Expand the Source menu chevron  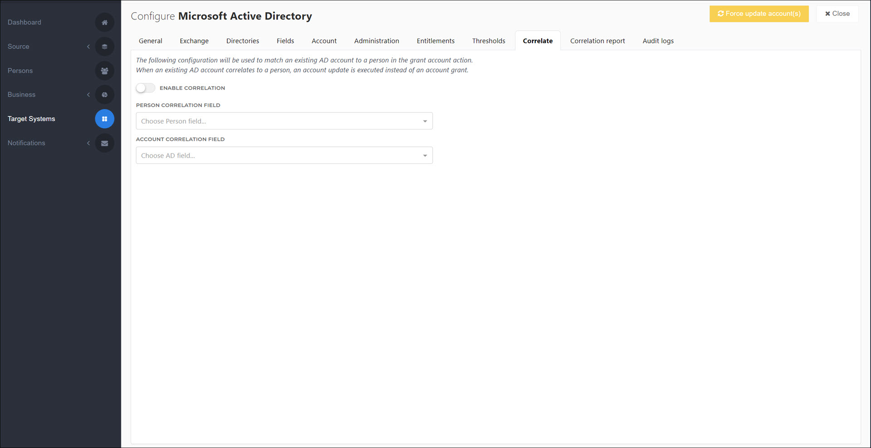coord(88,47)
